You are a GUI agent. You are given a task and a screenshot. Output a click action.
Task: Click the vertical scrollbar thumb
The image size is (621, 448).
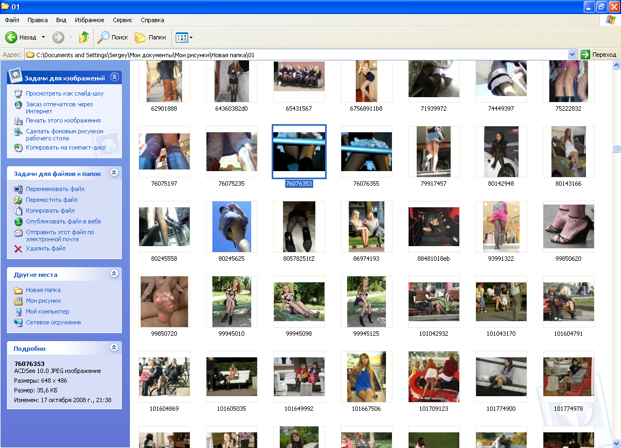[x=616, y=148]
